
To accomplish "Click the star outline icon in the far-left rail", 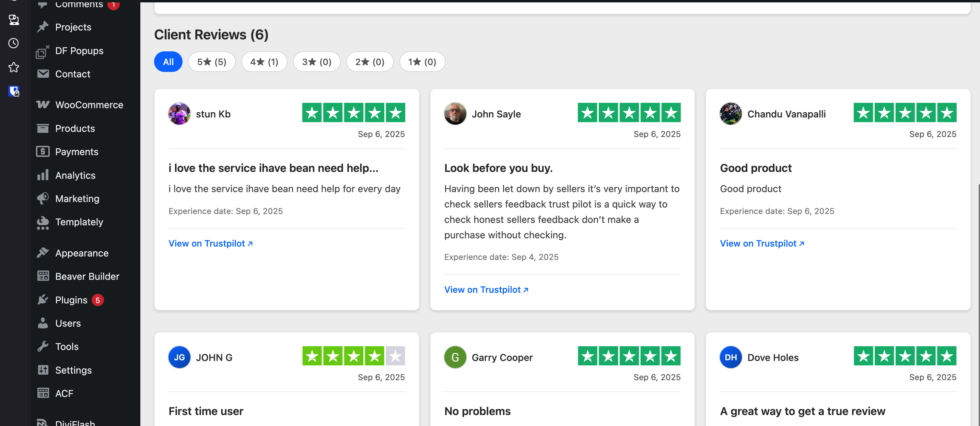I will (14, 67).
